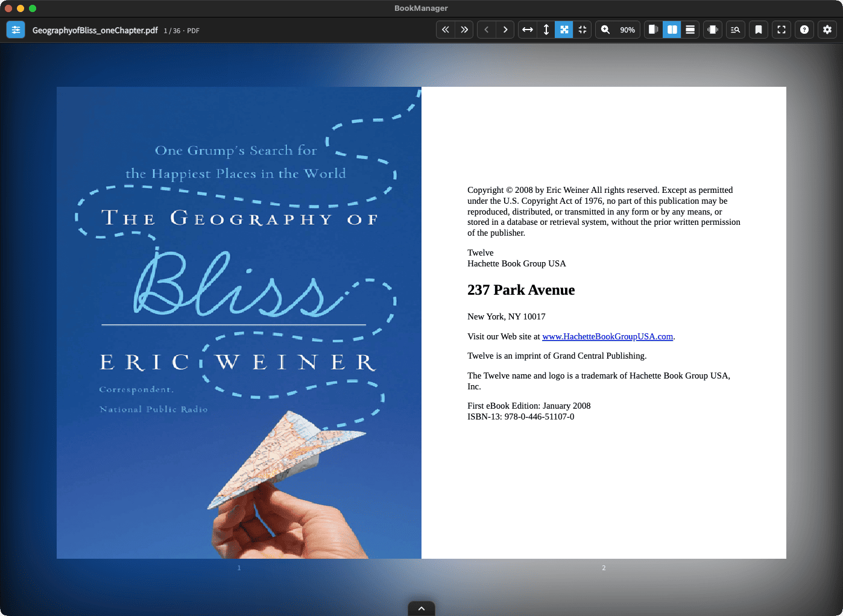Screen dimensions: 843x616
Task: Go to previous page arrow
Action: (x=487, y=30)
